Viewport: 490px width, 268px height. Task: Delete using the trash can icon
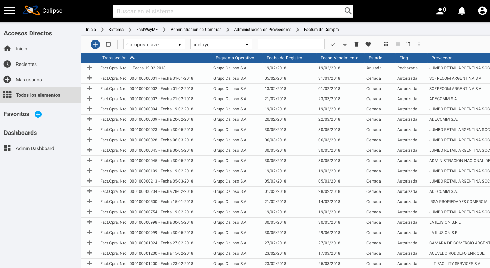357,44
